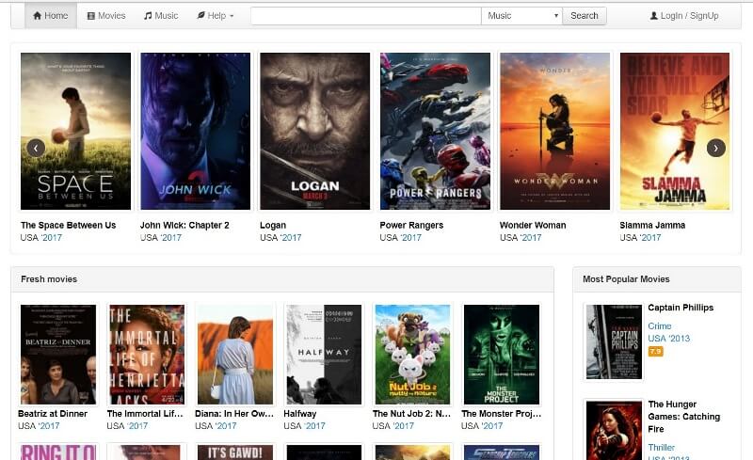This screenshot has height=460, width=753.
Task: Open The Hunger Games poster thumbnail
Action: (614, 431)
